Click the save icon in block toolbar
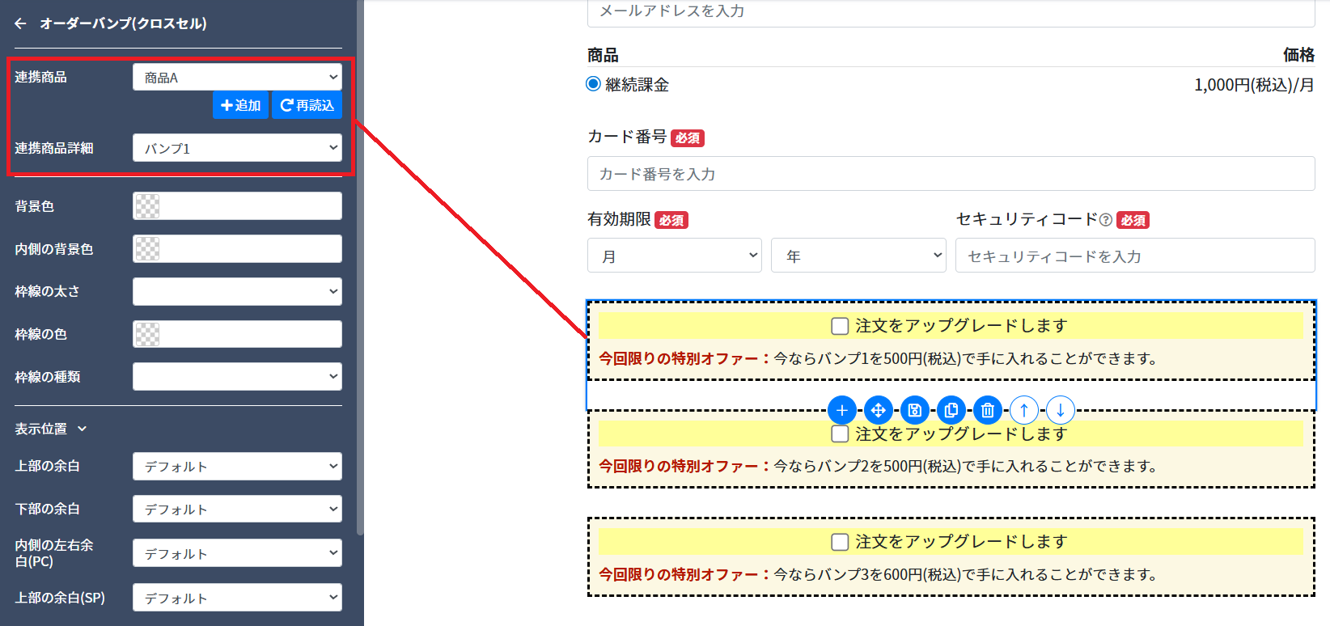The width and height of the screenshot is (1330, 626). 914,410
